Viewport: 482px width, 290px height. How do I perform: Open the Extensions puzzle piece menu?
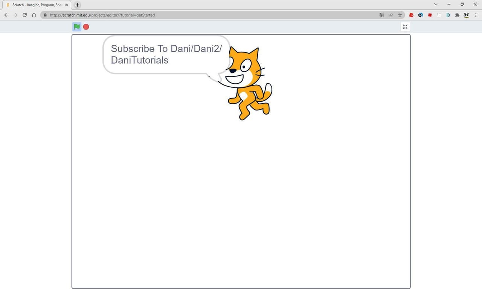coord(457,15)
